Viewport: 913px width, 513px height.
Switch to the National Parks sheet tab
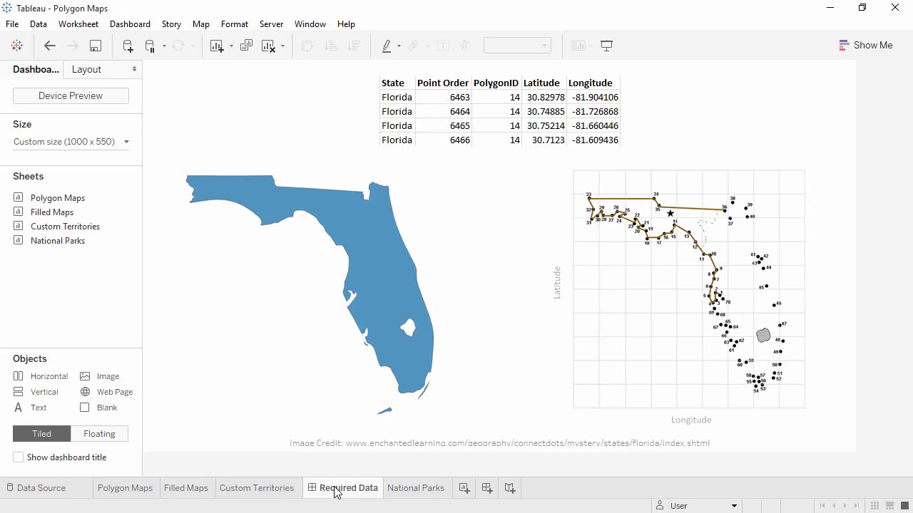tap(416, 488)
